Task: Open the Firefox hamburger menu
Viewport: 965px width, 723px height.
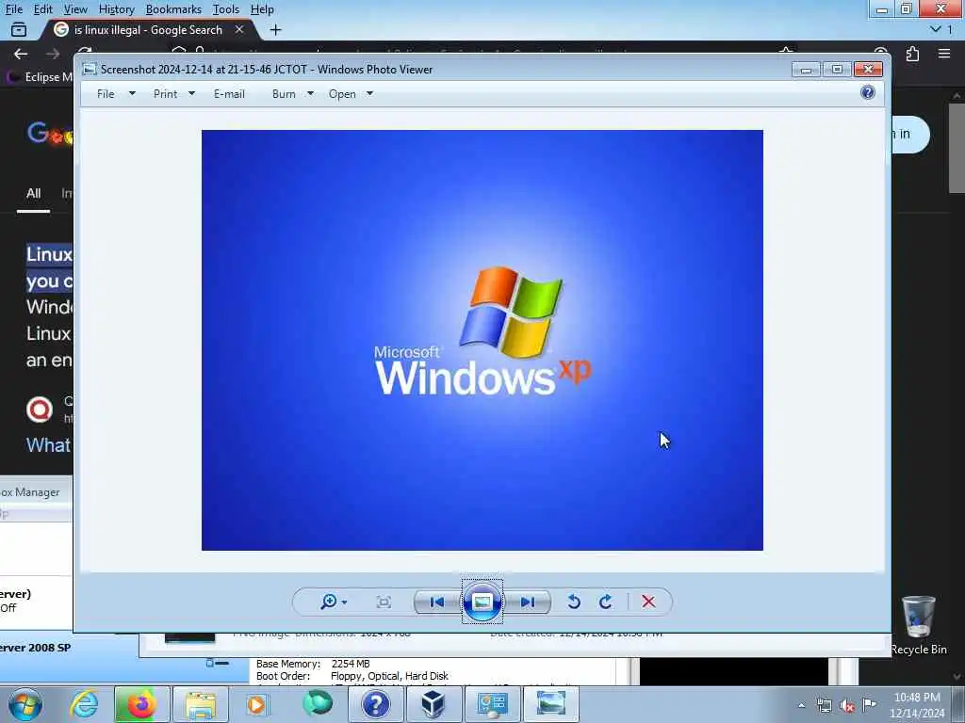Action: click(x=944, y=54)
